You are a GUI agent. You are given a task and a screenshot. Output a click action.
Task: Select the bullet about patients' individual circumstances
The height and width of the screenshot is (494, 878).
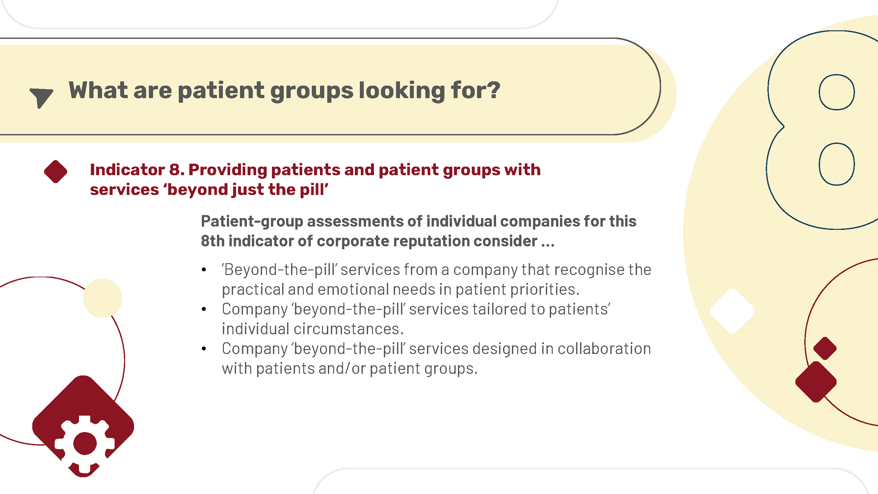[x=416, y=319]
